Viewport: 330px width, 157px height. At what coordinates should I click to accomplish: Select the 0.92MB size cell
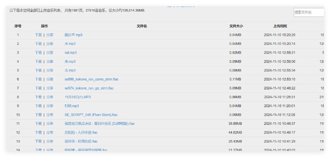click(x=235, y=53)
